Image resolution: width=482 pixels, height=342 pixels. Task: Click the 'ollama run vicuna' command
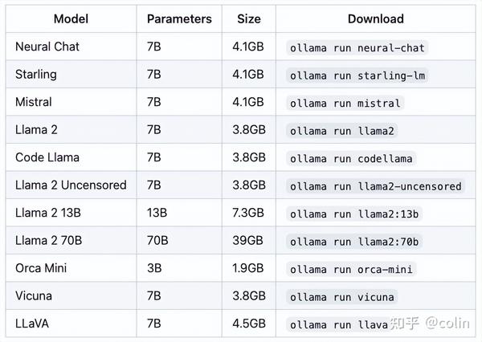tap(343, 297)
